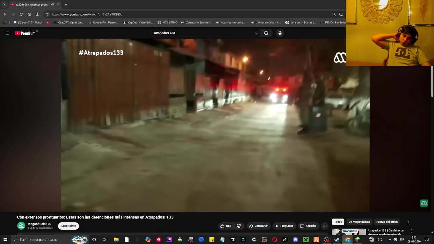Image resolution: width=434 pixels, height=244 pixels.
Task: Open the Roobet First Person bookmark
Action: [103, 23]
